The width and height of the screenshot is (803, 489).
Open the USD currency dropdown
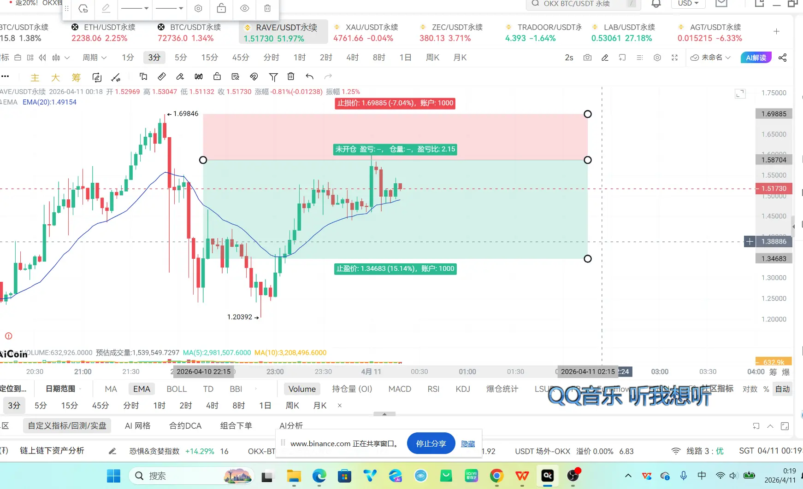click(688, 4)
